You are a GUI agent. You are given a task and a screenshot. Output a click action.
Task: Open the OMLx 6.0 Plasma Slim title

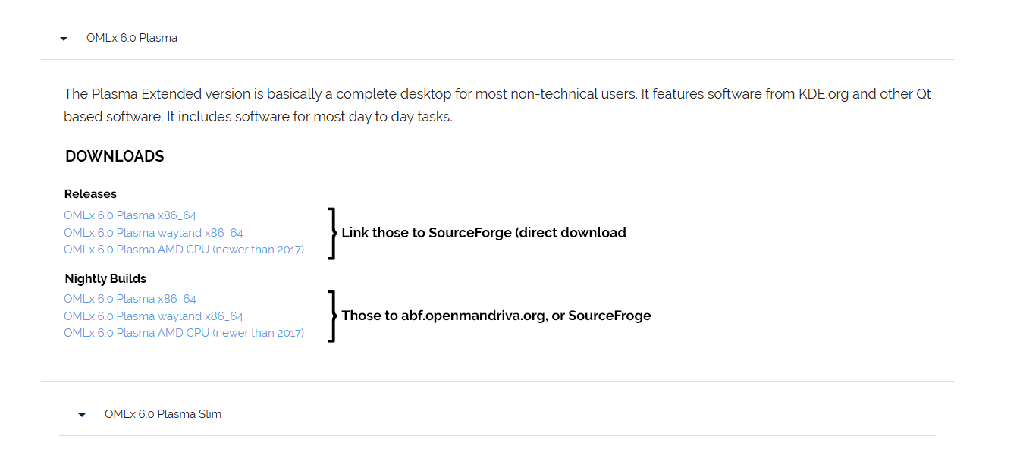point(163,414)
